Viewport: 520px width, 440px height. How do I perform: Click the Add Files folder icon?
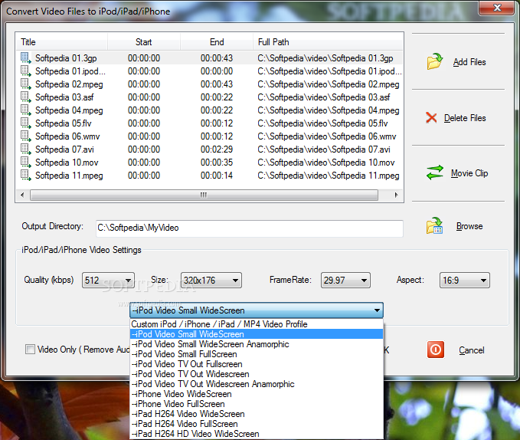pos(435,61)
